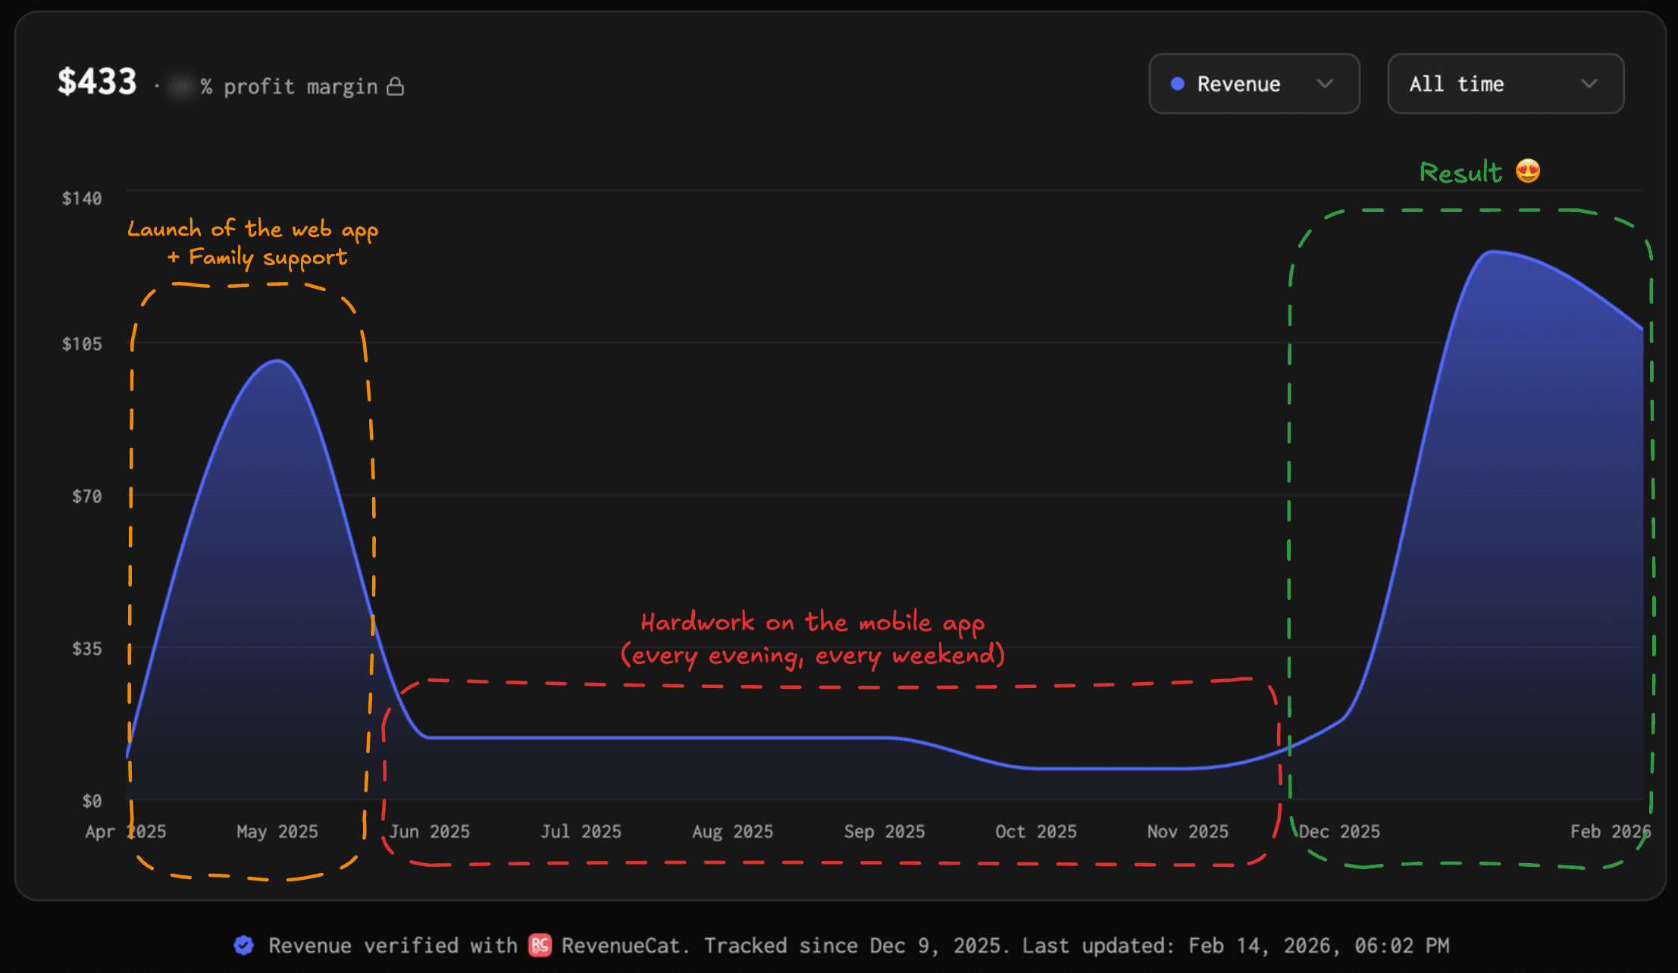Click the 'Hardwork on the mobile app' annotation
Screen dimensions: 1678x973
[x=812, y=623]
